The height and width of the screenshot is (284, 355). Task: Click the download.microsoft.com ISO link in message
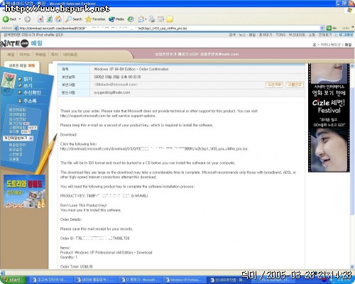point(154,149)
